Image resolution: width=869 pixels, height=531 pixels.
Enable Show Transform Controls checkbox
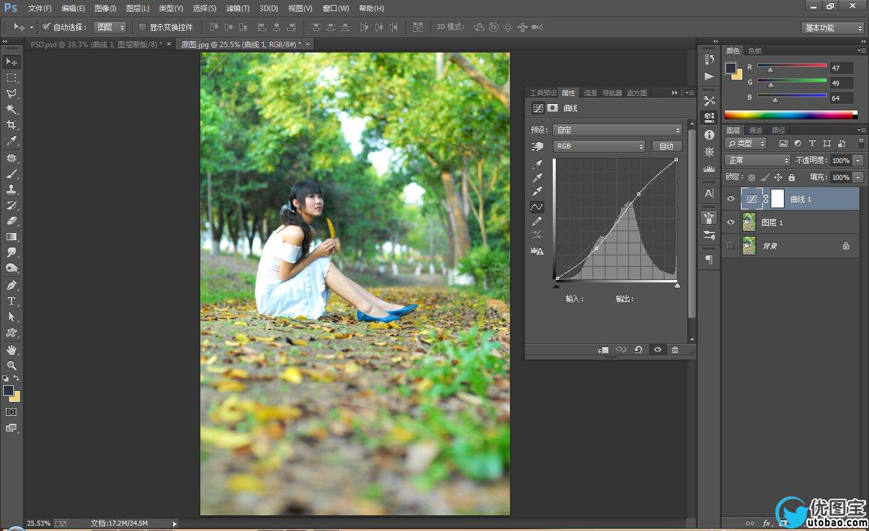coord(142,27)
